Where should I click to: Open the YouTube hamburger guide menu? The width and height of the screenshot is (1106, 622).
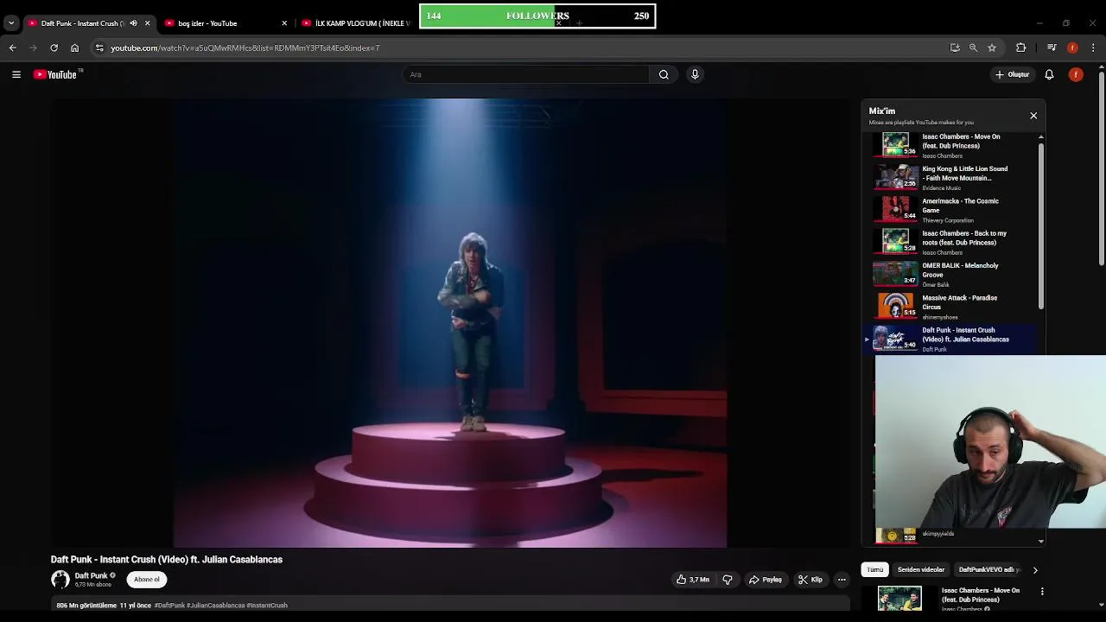pyautogui.click(x=16, y=74)
